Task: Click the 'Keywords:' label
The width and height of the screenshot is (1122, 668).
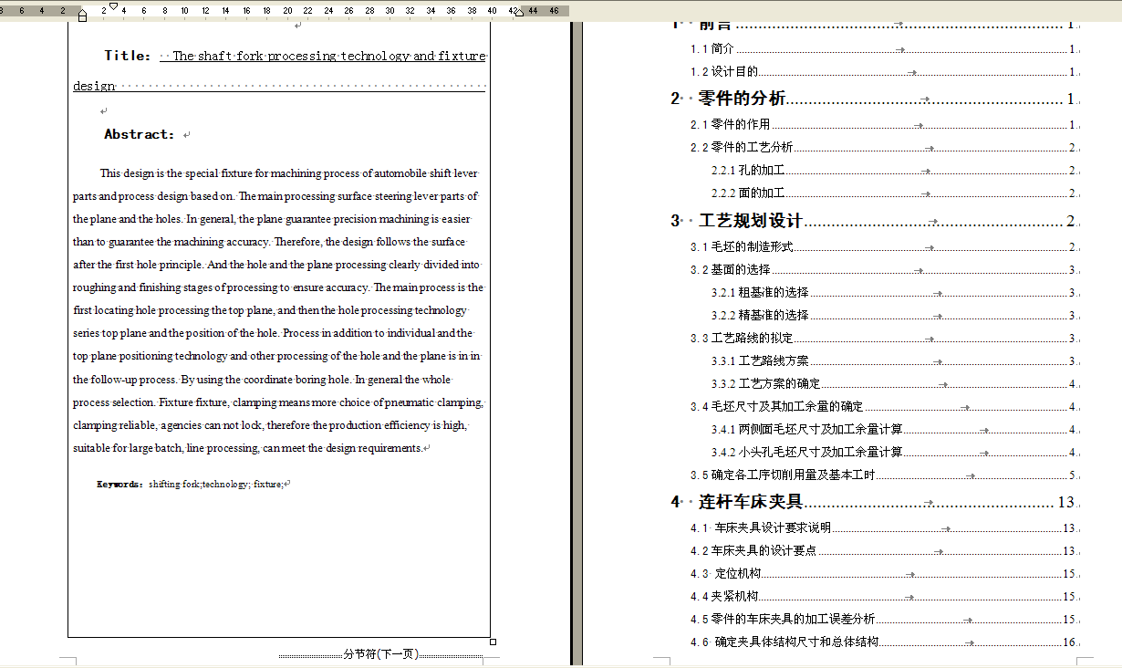Action: point(120,485)
